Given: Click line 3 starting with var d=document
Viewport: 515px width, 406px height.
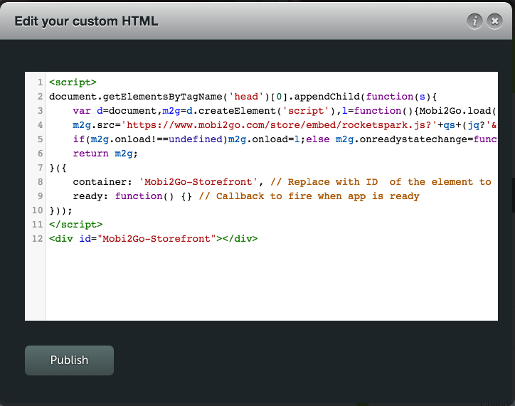Looking at the screenshot, I should pos(285,111).
